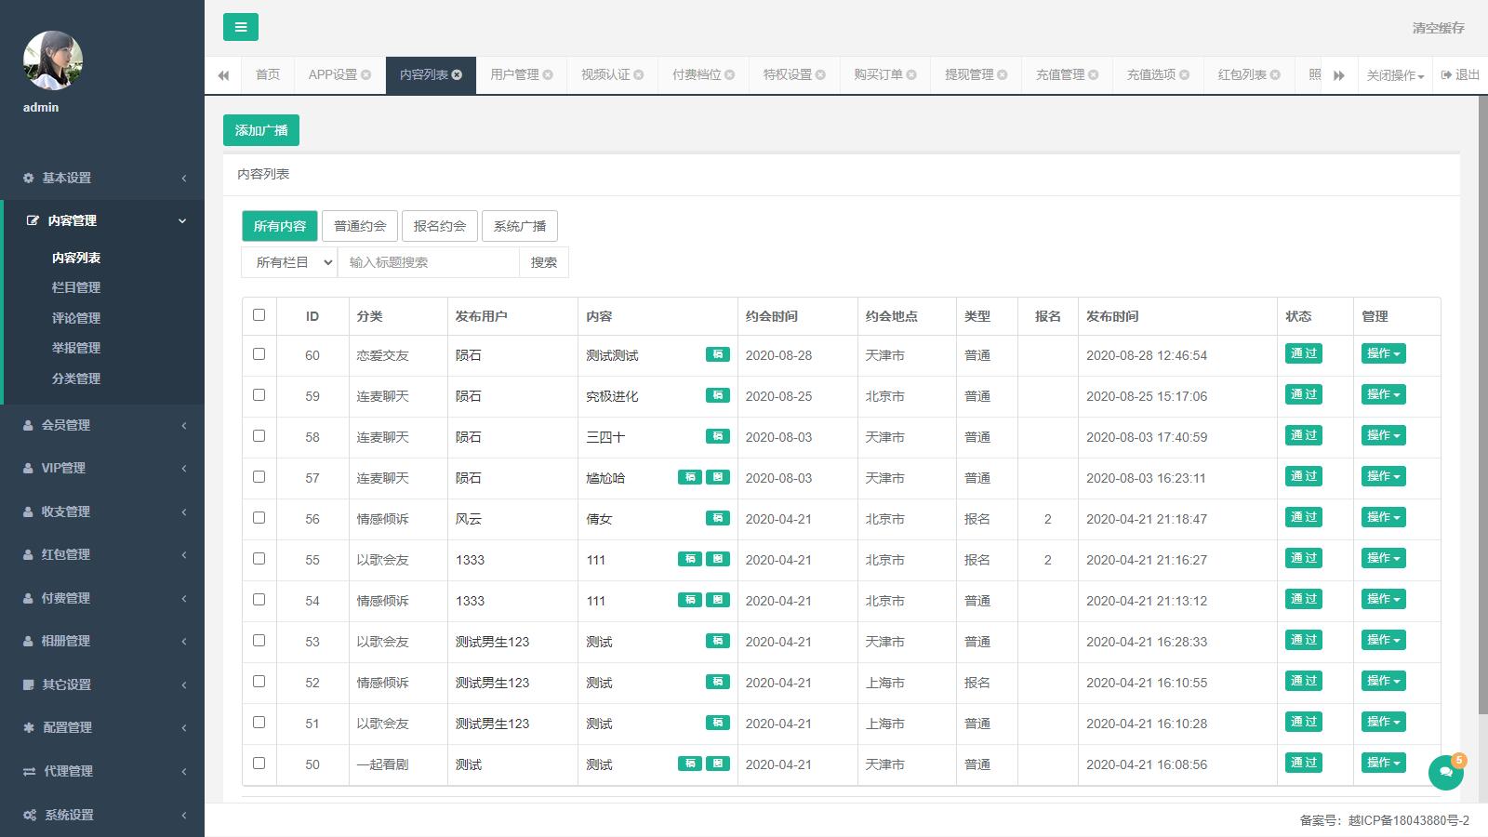Open the 操作 dropdown for row 59
Image resolution: width=1488 pixels, height=837 pixels.
[1383, 395]
